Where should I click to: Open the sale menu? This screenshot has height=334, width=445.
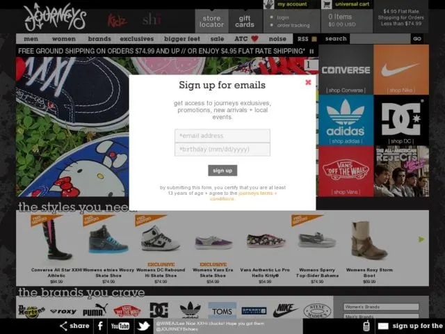217,39
